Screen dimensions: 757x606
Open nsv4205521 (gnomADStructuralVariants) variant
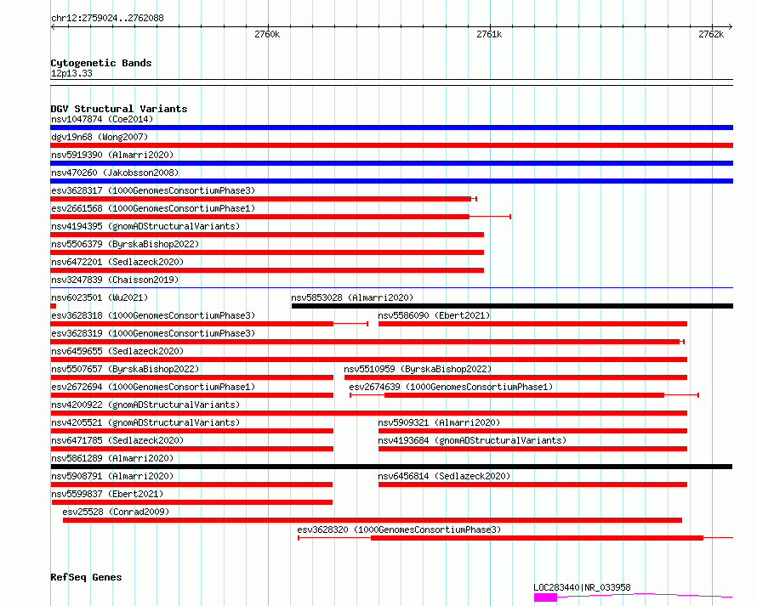coord(145,422)
